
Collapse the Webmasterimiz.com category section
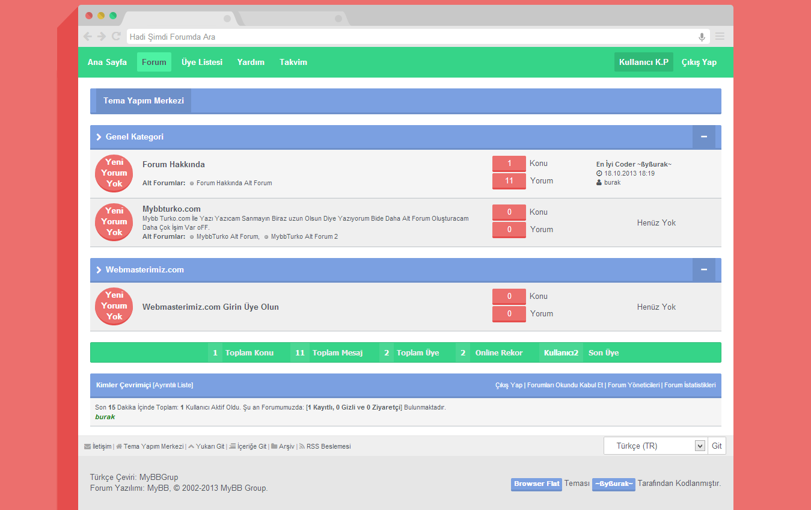703,270
